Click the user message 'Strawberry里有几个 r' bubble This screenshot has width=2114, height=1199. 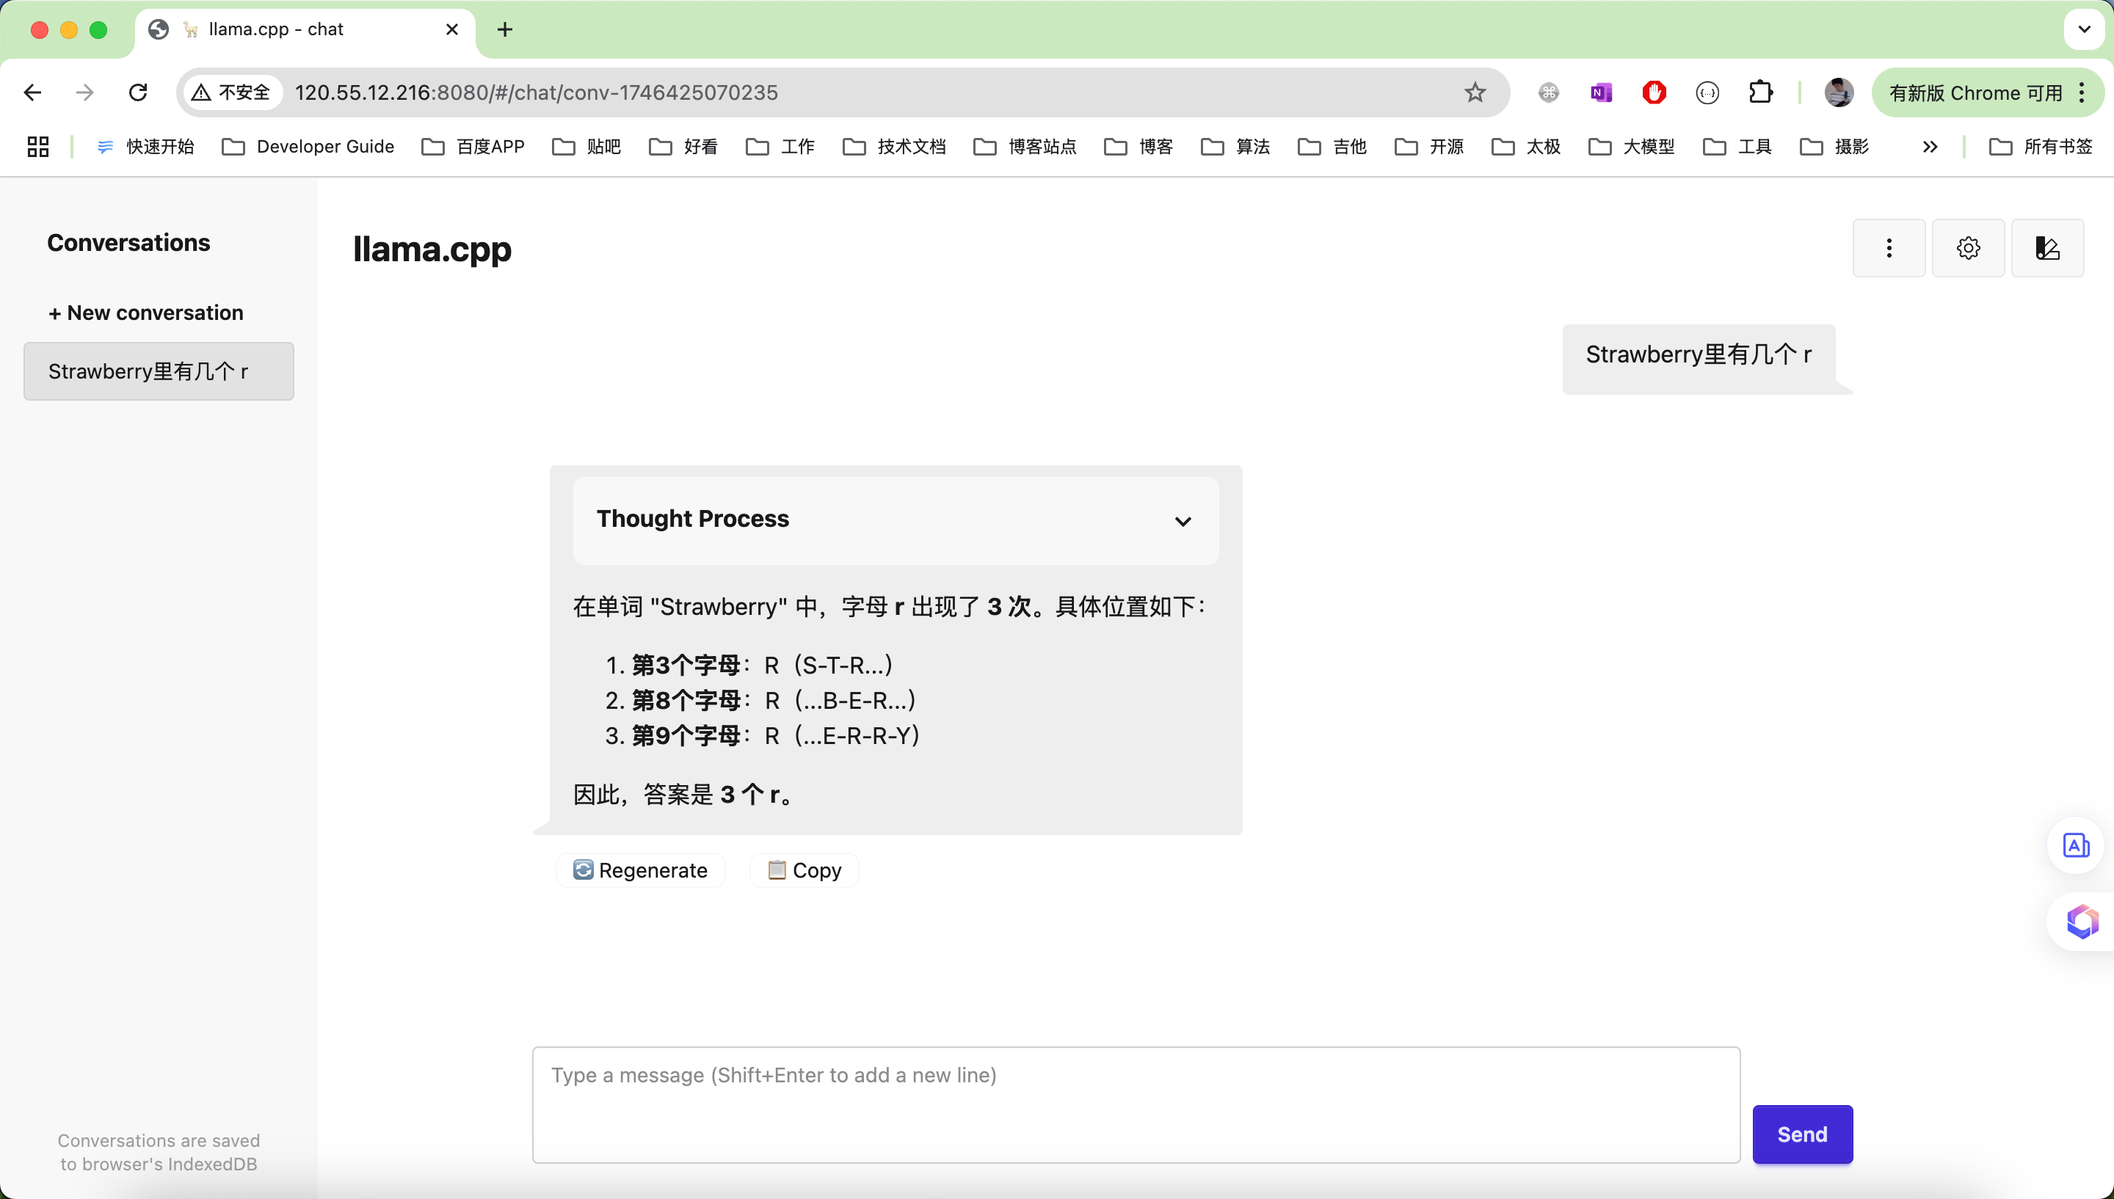coord(1699,359)
